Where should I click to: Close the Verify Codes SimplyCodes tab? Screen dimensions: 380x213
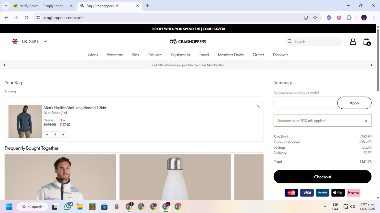point(71,6)
